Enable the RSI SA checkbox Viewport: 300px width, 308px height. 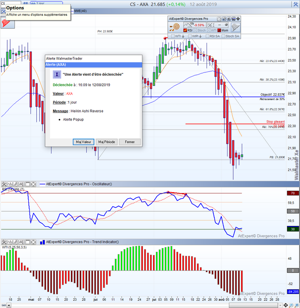pyautogui.click(x=207, y=36)
